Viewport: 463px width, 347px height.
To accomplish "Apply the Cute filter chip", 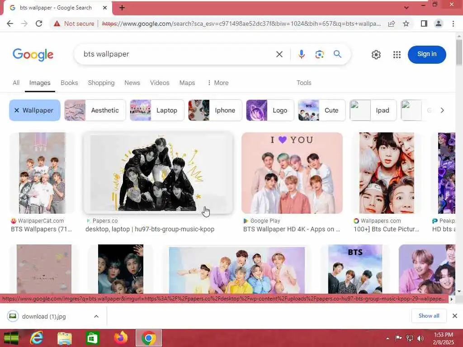I will 321,110.
